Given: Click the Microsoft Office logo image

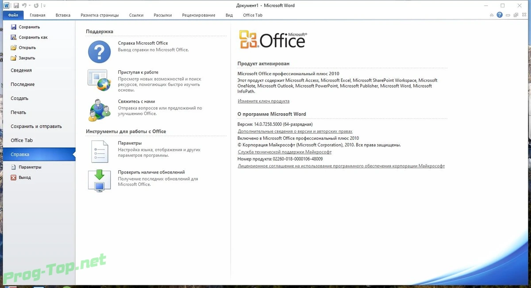Looking at the screenshot, I should tap(273, 40).
